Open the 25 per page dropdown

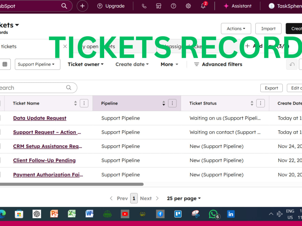coord(184,198)
